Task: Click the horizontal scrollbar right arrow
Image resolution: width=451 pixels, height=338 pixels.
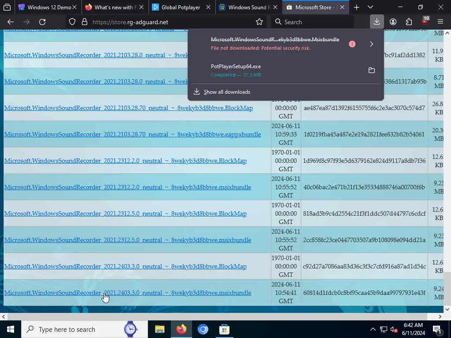Action: [440, 316]
